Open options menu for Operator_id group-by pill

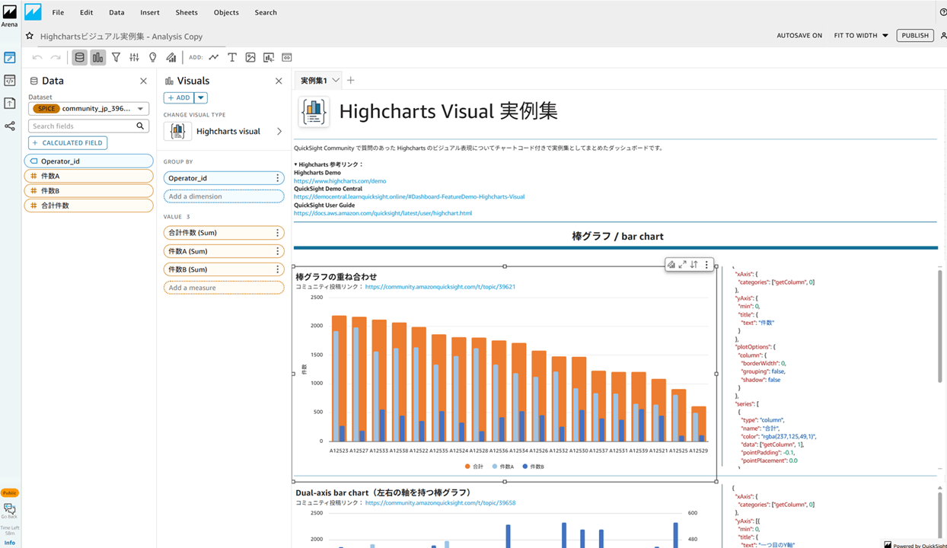pyautogui.click(x=278, y=178)
